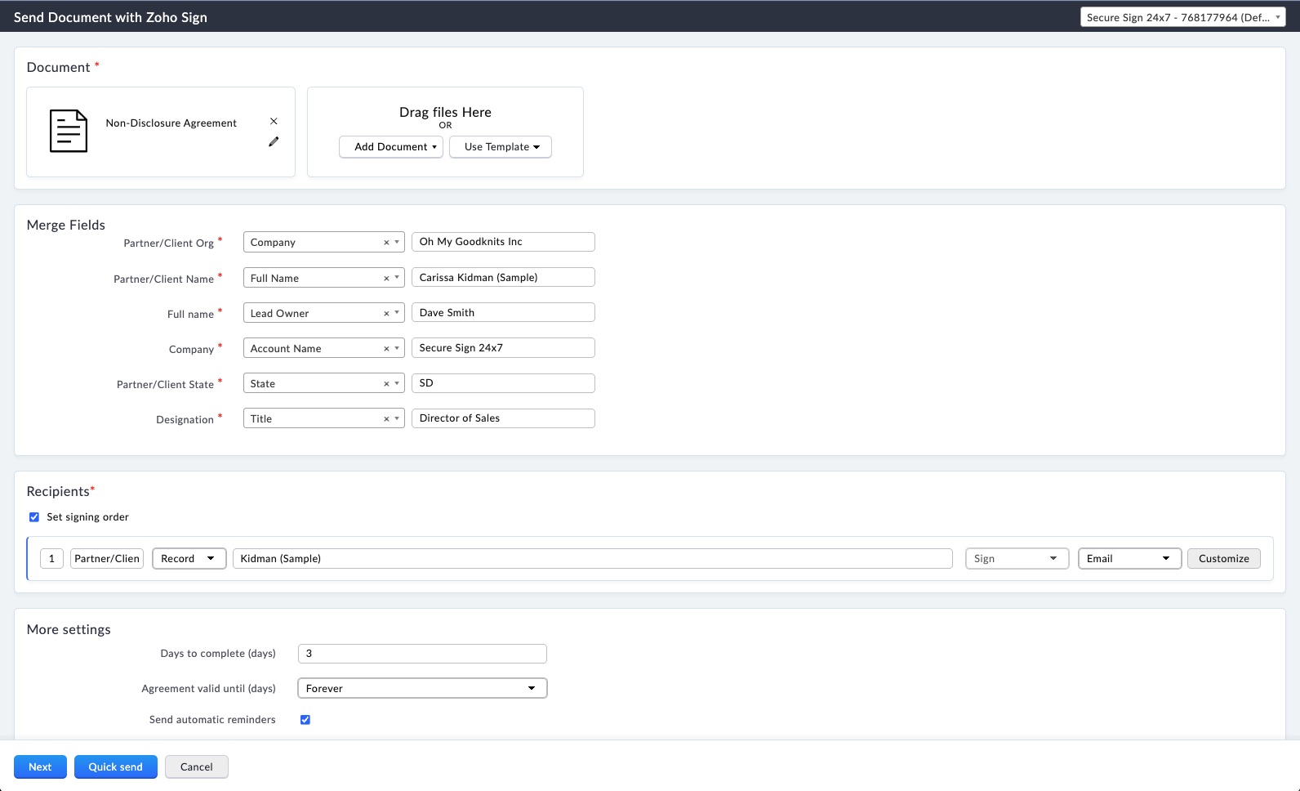Clear the State merge field selection
This screenshot has height=791, width=1300.
[386, 384]
